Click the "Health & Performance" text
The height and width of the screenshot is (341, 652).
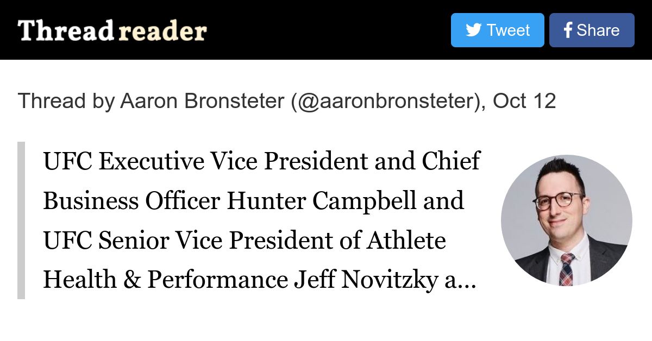tap(165, 280)
